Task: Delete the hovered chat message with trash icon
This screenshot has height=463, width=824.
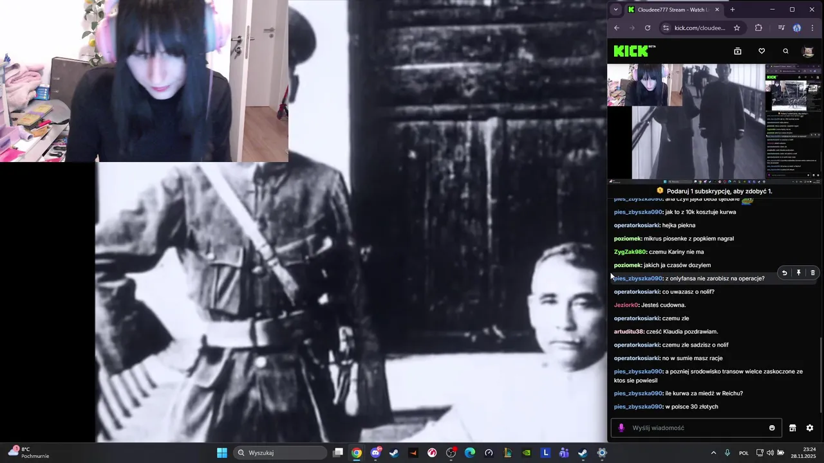Action: [x=812, y=273]
